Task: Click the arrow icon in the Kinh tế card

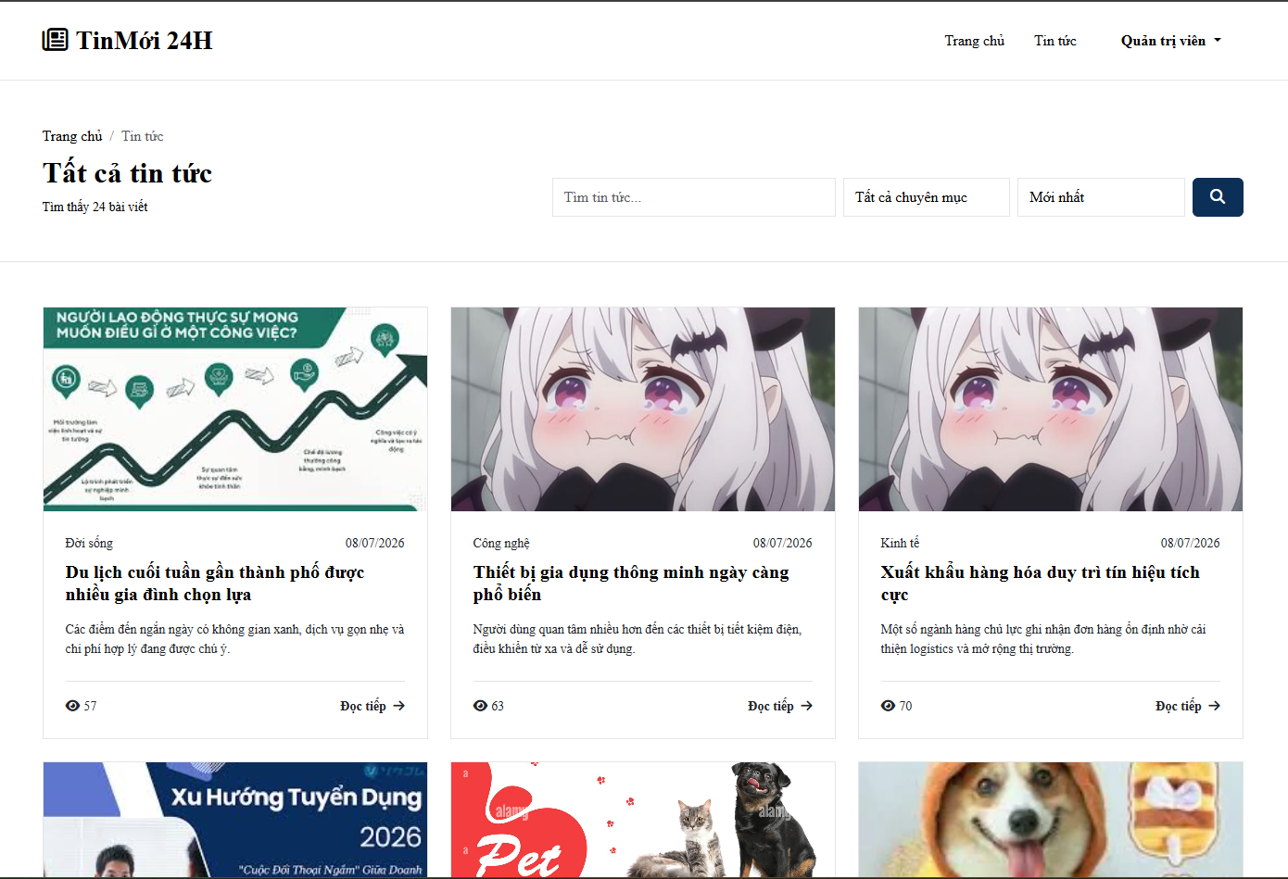Action: (1214, 706)
